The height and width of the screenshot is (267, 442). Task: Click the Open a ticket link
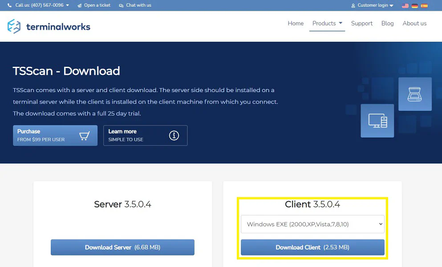[x=97, y=5]
